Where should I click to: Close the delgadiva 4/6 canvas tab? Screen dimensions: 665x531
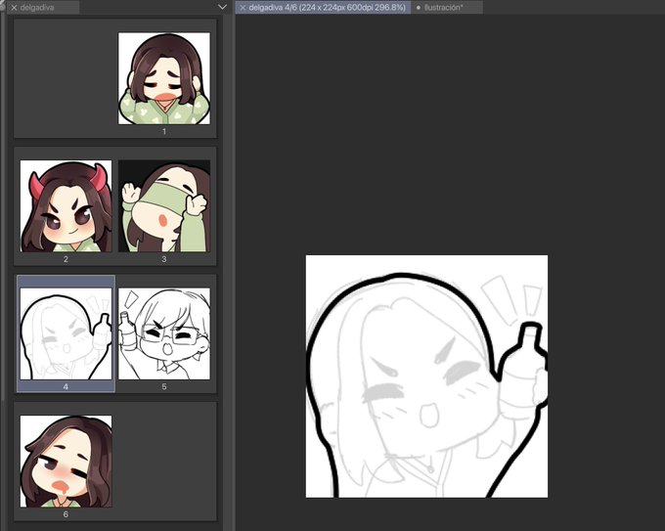(243, 8)
